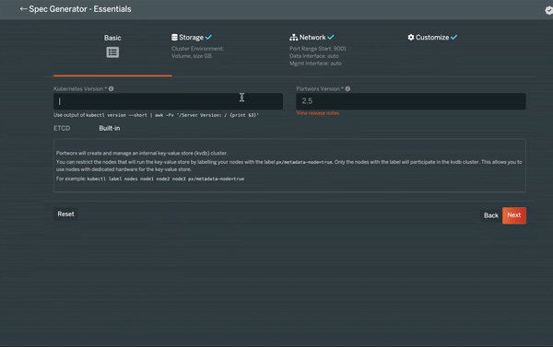Open the View release notes link
The height and width of the screenshot is (347, 553).
318,113
